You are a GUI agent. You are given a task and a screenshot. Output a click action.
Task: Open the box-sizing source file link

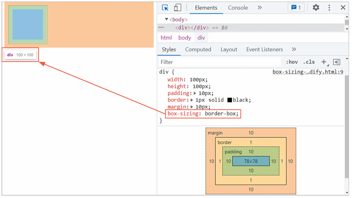[x=308, y=72]
